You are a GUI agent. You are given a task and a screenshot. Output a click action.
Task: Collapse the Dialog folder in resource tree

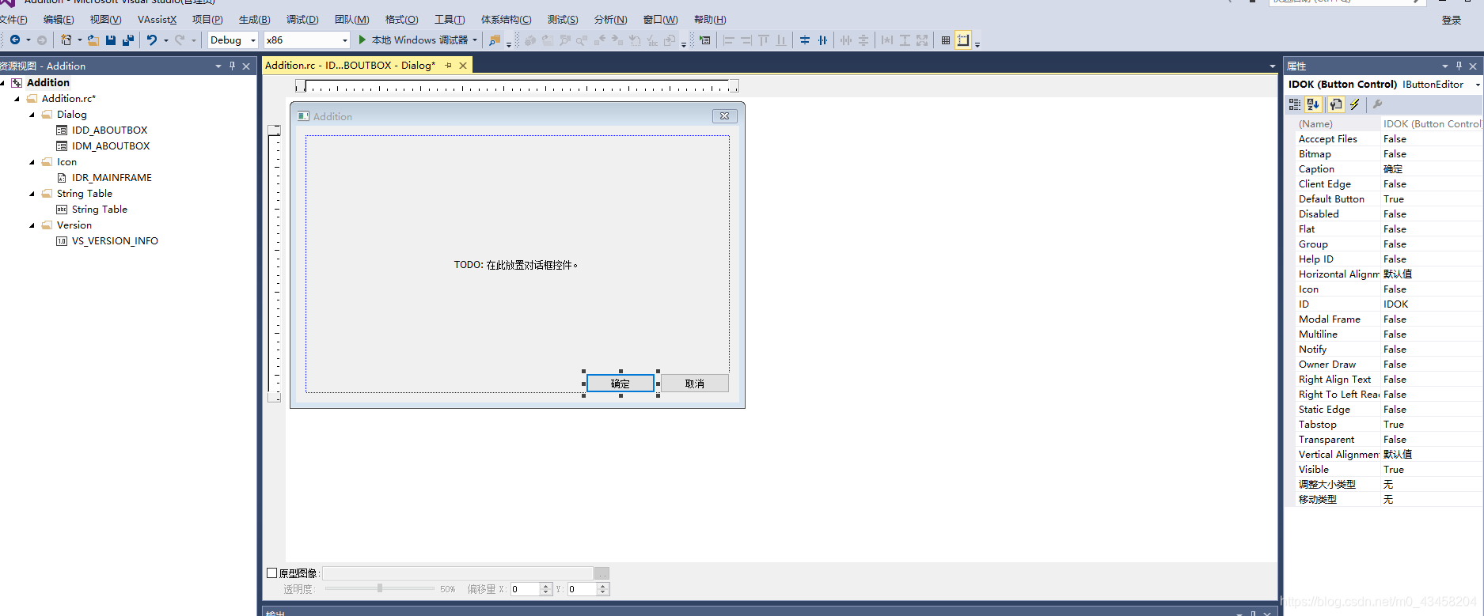point(32,115)
